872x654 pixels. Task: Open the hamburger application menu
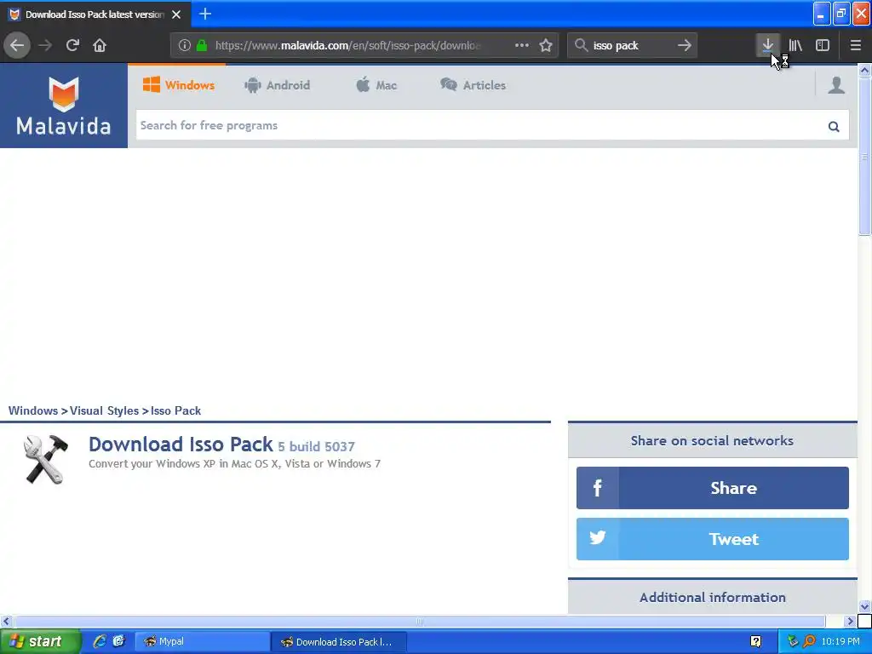pos(855,45)
